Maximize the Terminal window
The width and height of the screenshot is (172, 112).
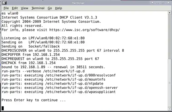point(163,3)
